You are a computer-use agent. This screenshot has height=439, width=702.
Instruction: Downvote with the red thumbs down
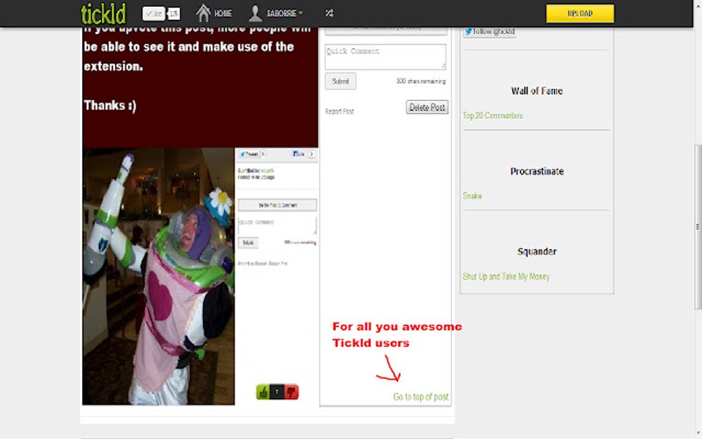tap(291, 390)
